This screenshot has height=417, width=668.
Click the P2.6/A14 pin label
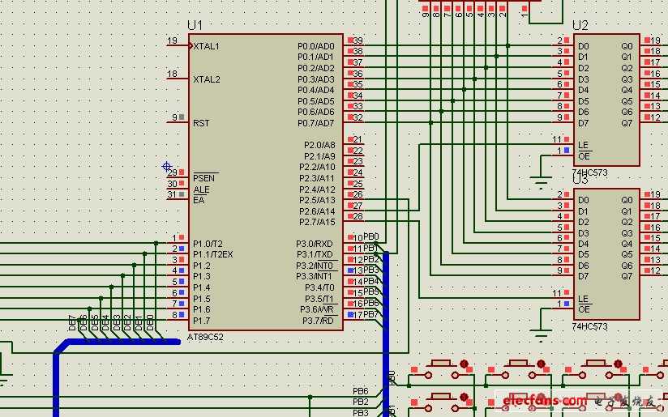point(318,211)
